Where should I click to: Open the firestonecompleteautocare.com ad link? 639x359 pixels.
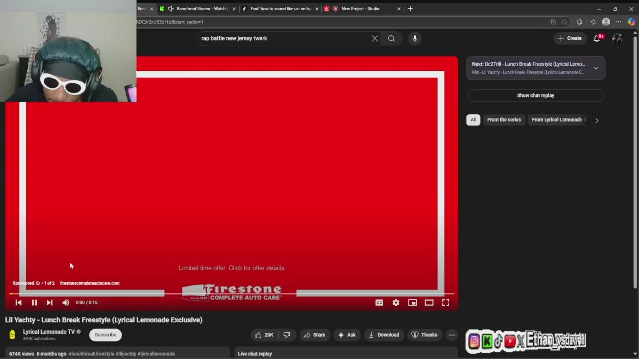pos(89,283)
